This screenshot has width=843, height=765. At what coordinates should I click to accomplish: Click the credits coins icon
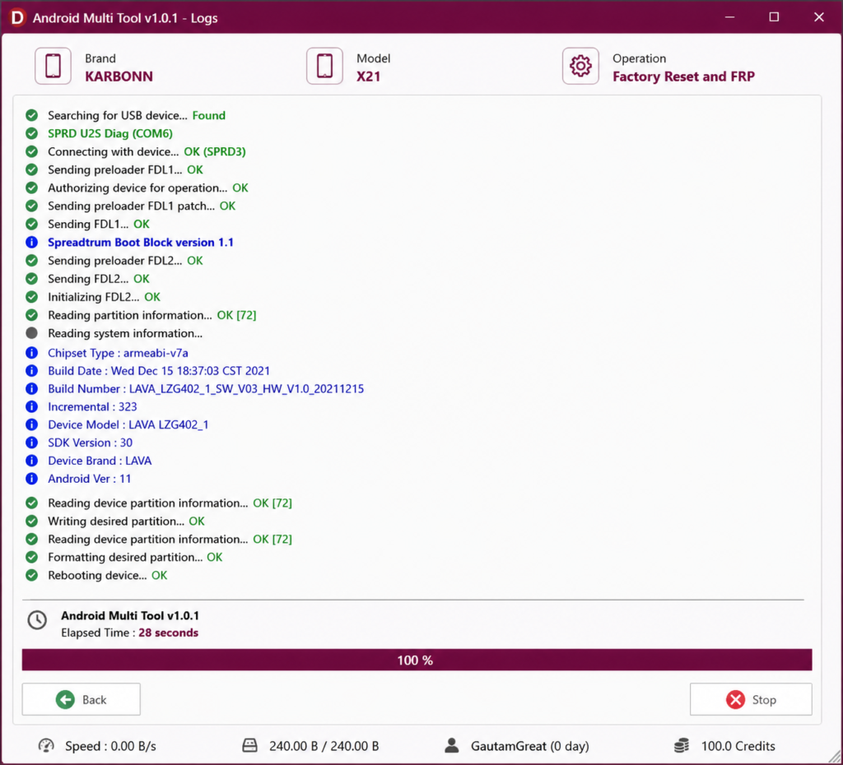coord(682,745)
